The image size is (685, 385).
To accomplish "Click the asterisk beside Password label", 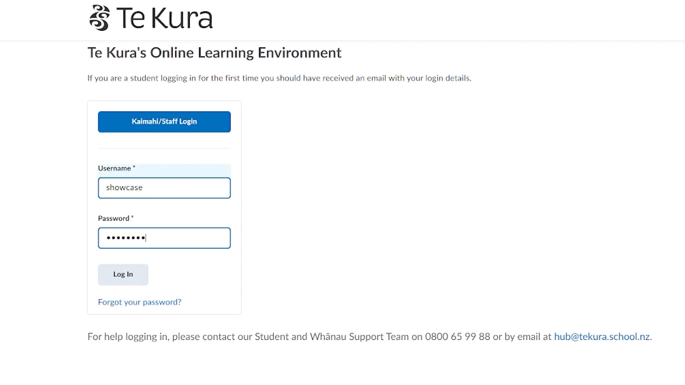I will pos(132,217).
